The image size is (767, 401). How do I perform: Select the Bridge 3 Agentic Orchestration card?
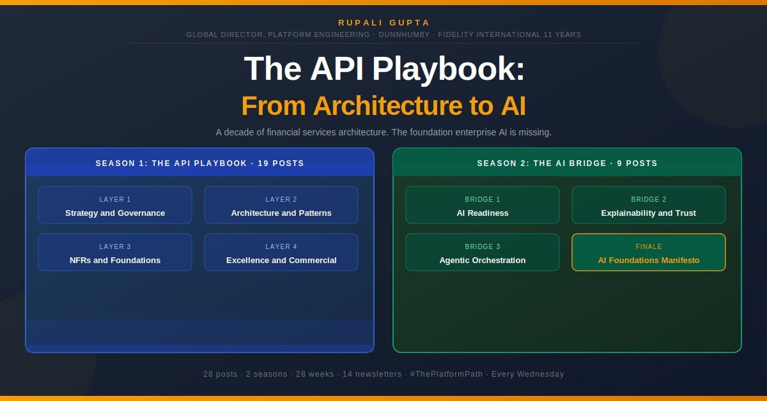[483, 252]
